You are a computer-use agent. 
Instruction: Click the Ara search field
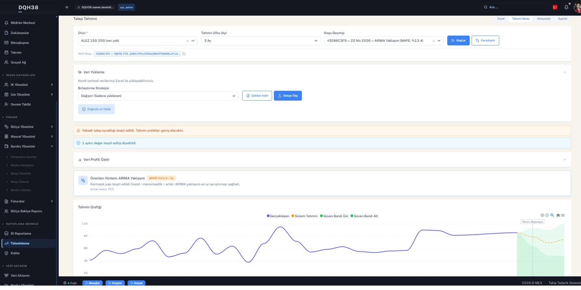click(517, 7)
